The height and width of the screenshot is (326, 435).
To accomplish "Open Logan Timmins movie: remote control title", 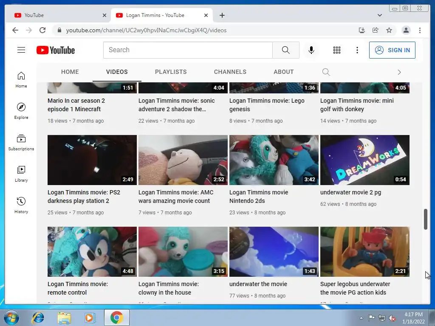I will [x=78, y=288].
